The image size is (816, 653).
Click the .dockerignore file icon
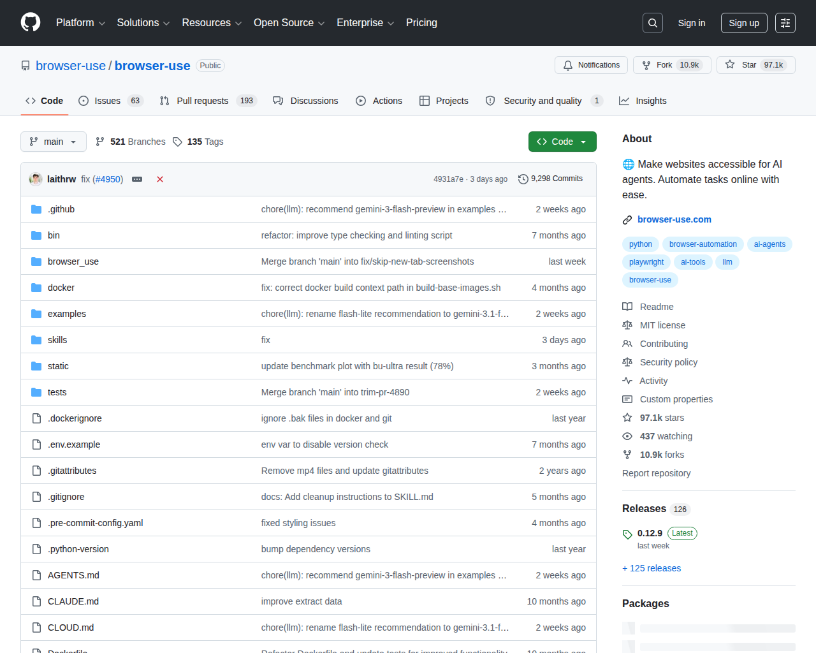[36, 418]
